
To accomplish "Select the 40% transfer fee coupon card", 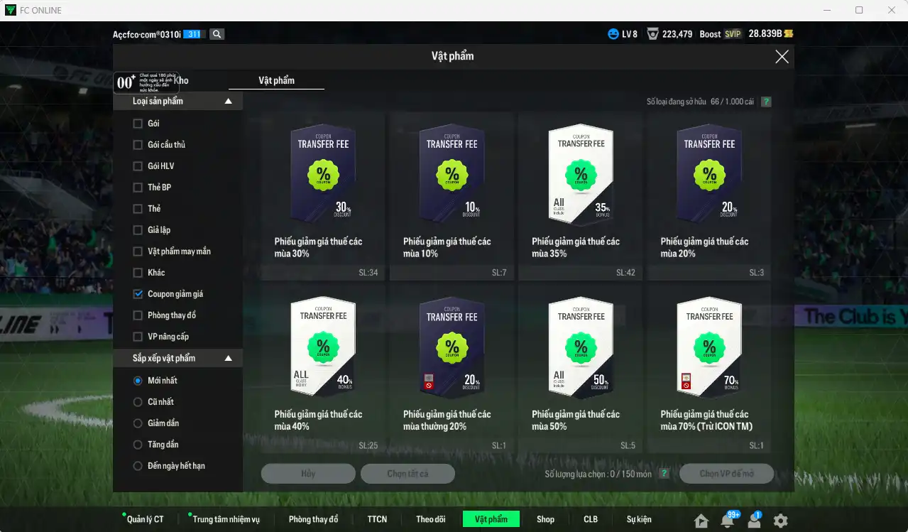I will pyautogui.click(x=323, y=369).
